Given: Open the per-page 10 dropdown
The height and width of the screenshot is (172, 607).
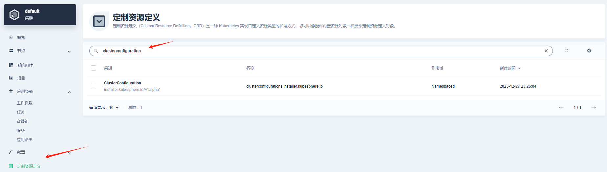Looking at the screenshot, I should tap(114, 108).
